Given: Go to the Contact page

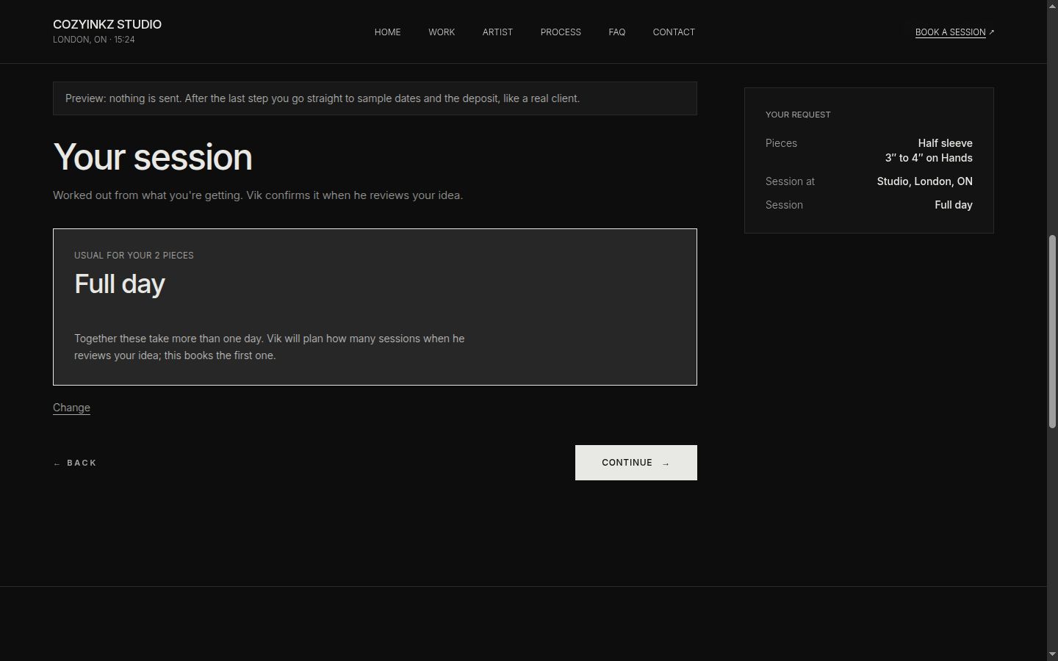Looking at the screenshot, I should point(674,32).
